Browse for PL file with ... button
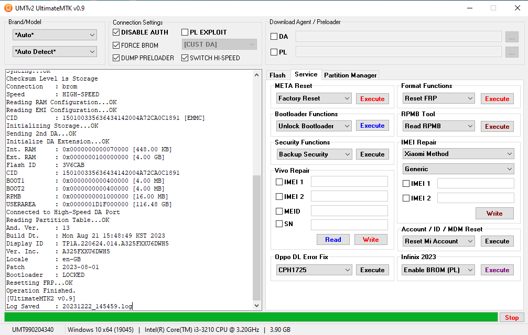528x335 pixels. pyautogui.click(x=512, y=52)
